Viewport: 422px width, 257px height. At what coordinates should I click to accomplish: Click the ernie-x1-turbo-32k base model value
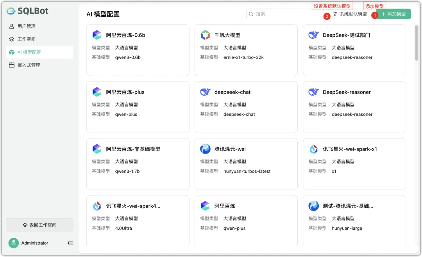243,57
